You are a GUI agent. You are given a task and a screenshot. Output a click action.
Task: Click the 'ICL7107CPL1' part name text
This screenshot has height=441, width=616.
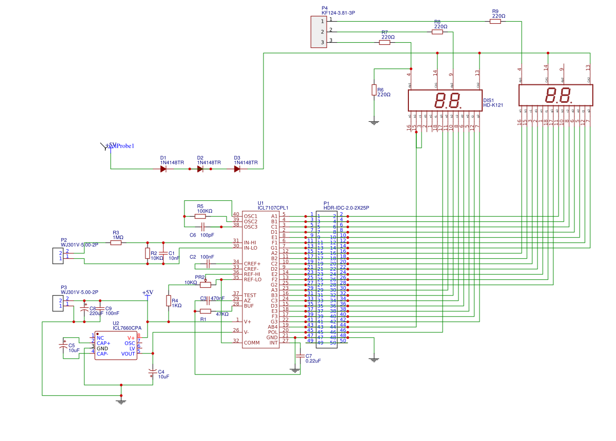273,208
